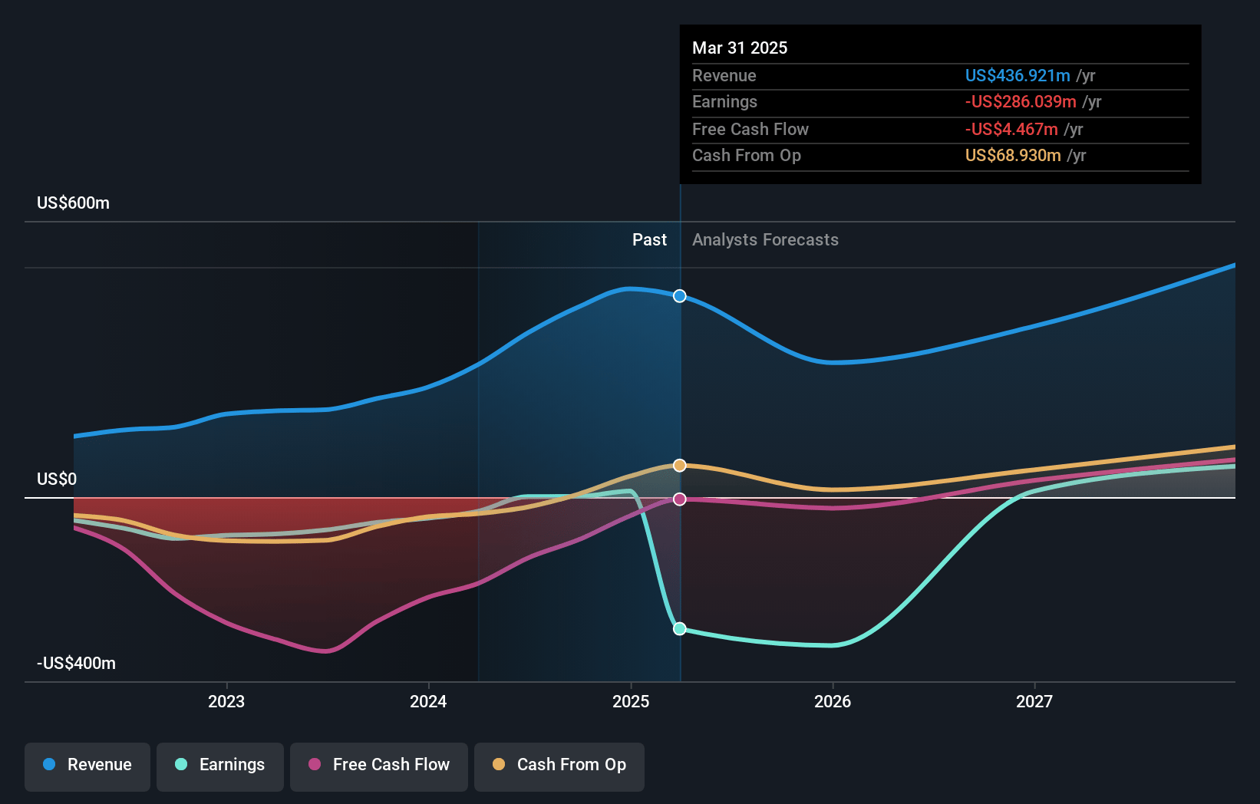Click the Past section label
1260x804 pixels.
click(650, 240)
